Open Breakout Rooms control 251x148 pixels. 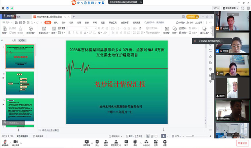pyautogui.click(x=146, y=143)
